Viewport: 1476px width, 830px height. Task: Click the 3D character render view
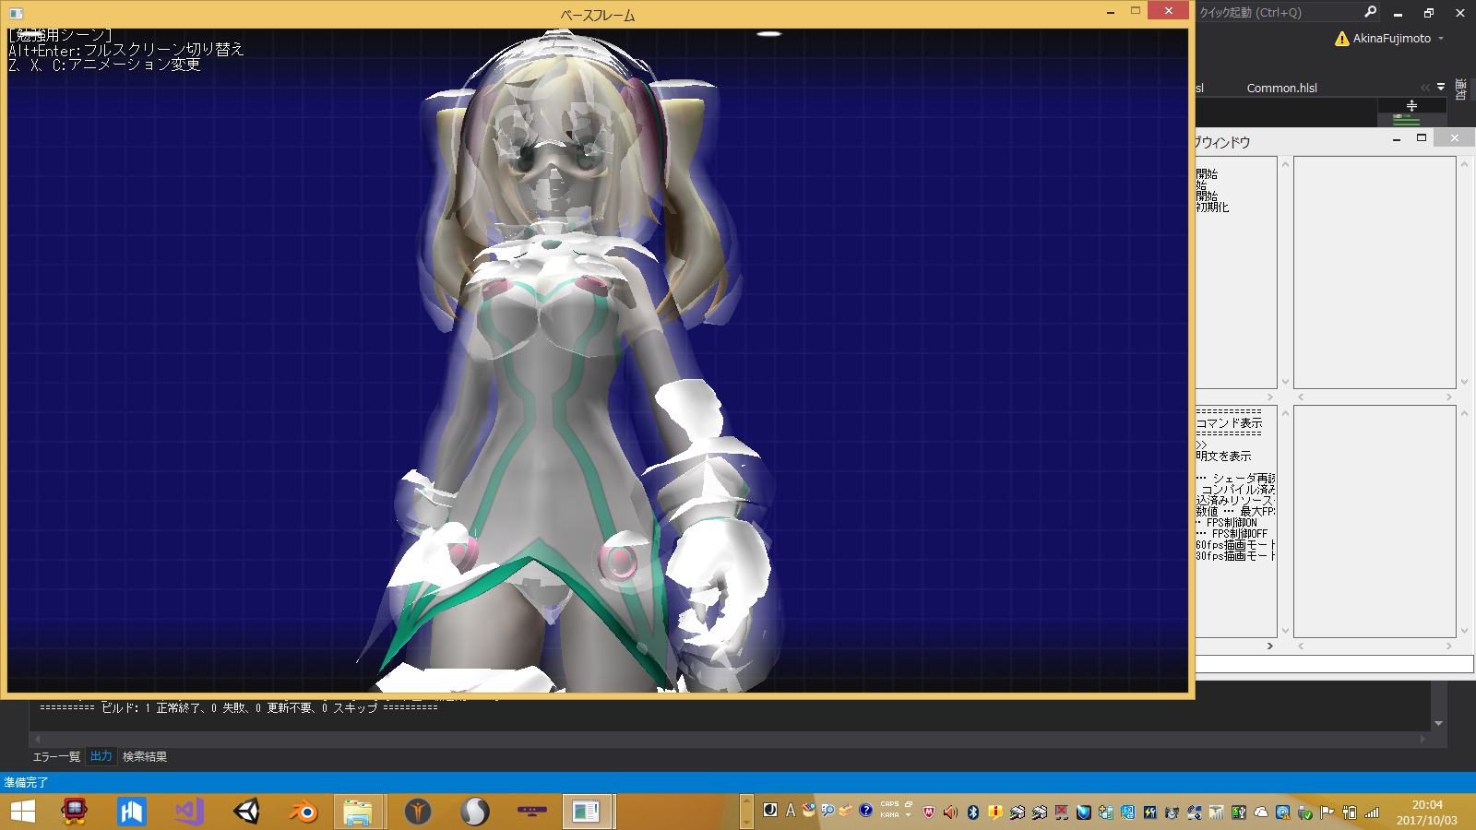point(598,360)
